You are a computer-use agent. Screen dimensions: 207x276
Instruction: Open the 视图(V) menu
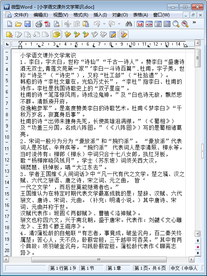click(x=60, y=15)
